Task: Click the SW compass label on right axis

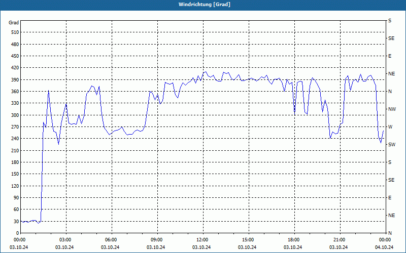Action: click(392, 145)
